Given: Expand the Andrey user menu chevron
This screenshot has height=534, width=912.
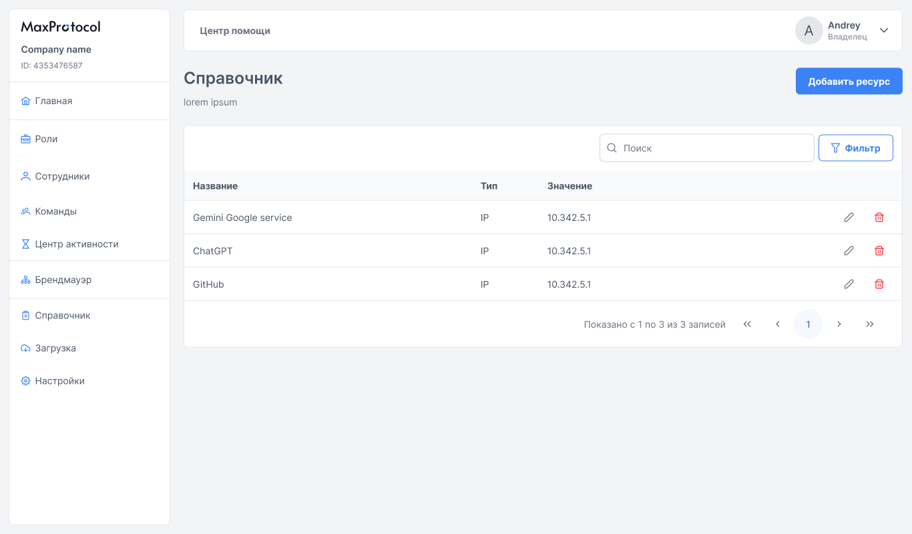Looking at the screenshot, I should [884, 30].
